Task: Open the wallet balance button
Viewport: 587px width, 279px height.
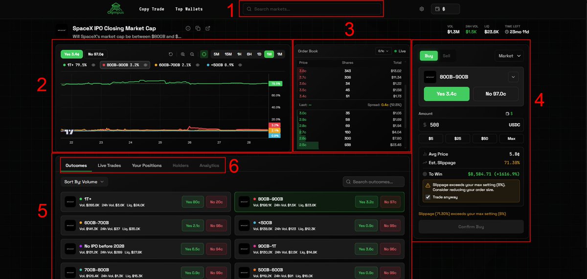Action: click(x=446, y=9)
